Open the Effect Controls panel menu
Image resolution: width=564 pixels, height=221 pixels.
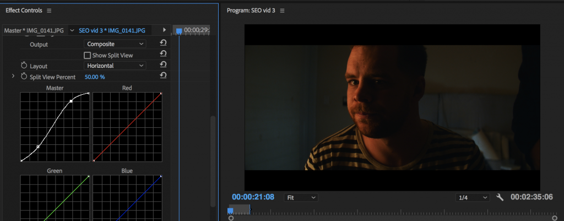[x=49, y=11]
